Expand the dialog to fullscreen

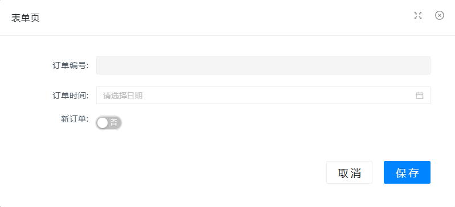[417, 16]
